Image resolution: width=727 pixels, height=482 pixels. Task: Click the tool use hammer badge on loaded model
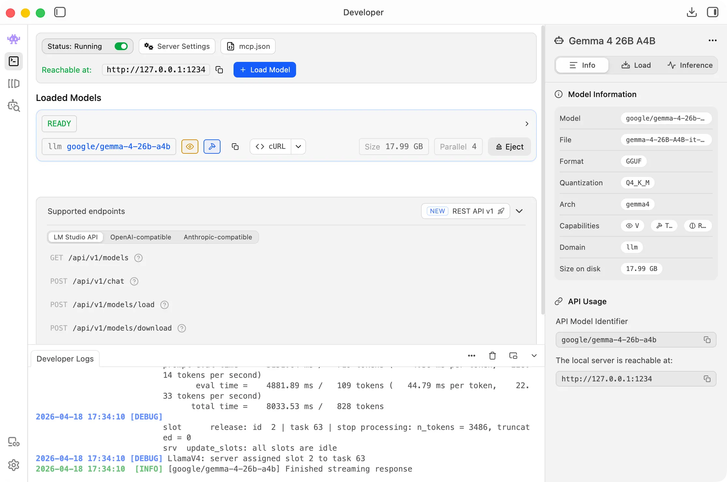(x=212, y=147)
